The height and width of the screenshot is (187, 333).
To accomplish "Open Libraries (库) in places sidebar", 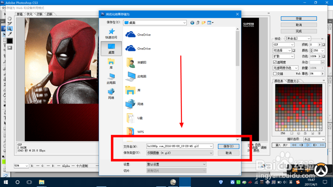I will (x=111, y=64).
